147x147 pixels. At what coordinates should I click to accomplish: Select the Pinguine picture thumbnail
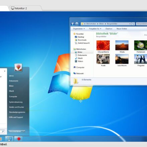141,59
